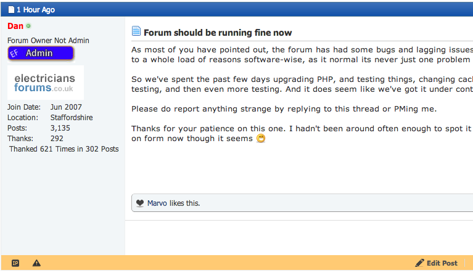Click the 292 thanks count
Screen dimensions: 473x273
coord(57,139)
